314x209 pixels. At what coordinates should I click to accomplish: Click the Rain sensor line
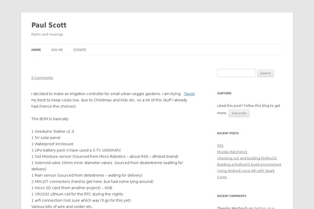(87, 175)
